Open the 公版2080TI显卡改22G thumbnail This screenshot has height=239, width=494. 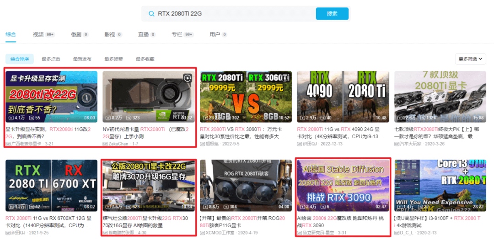click(149, 186)
